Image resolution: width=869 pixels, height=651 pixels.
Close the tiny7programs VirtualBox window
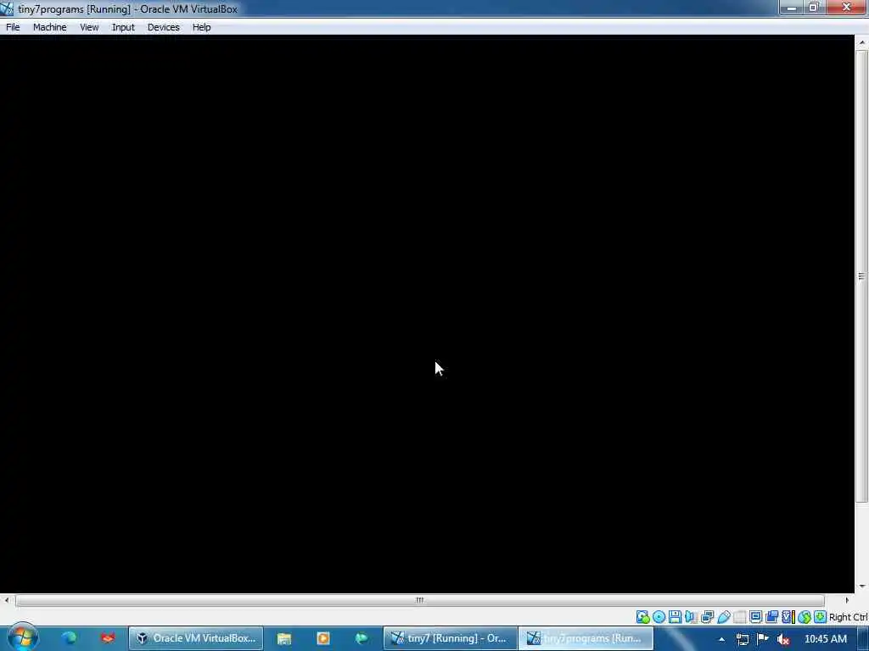coord(846,8)
